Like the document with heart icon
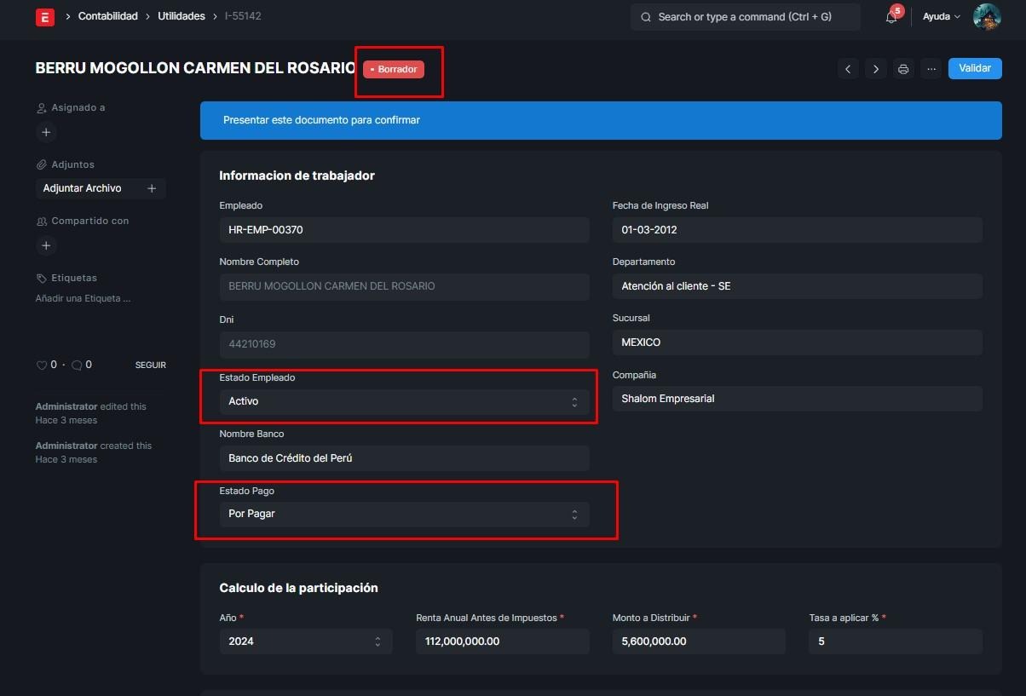 pyautogui.click(x=41, y=365)
